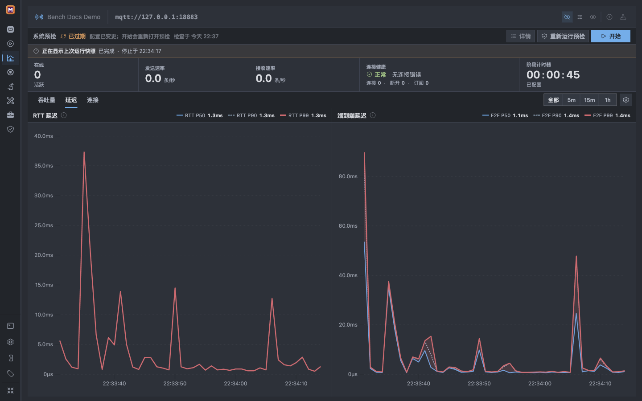The height and width of the screenshot is (401, 642).
Task: Click the clock icon in snapshot banner
Action: 36,51
